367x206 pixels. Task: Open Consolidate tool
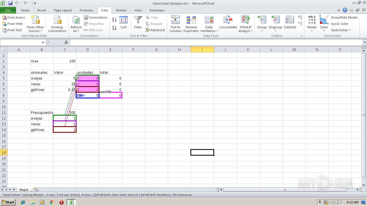coord(228,23)
